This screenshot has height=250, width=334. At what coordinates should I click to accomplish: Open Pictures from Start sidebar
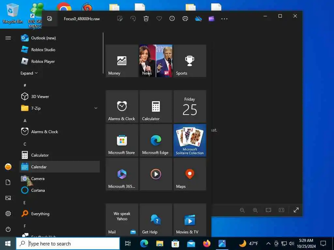click(8, 198)
